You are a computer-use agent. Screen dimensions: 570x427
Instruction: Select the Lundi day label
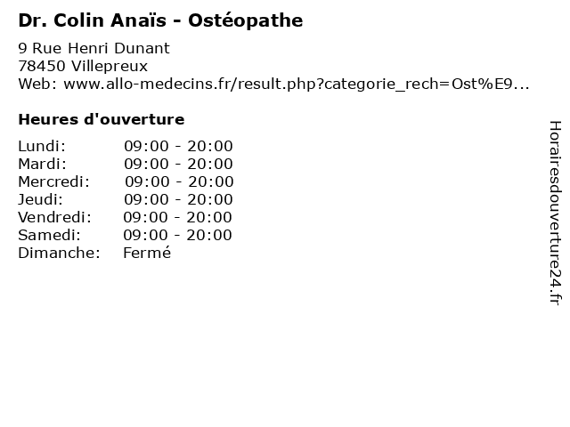point(42,146)
